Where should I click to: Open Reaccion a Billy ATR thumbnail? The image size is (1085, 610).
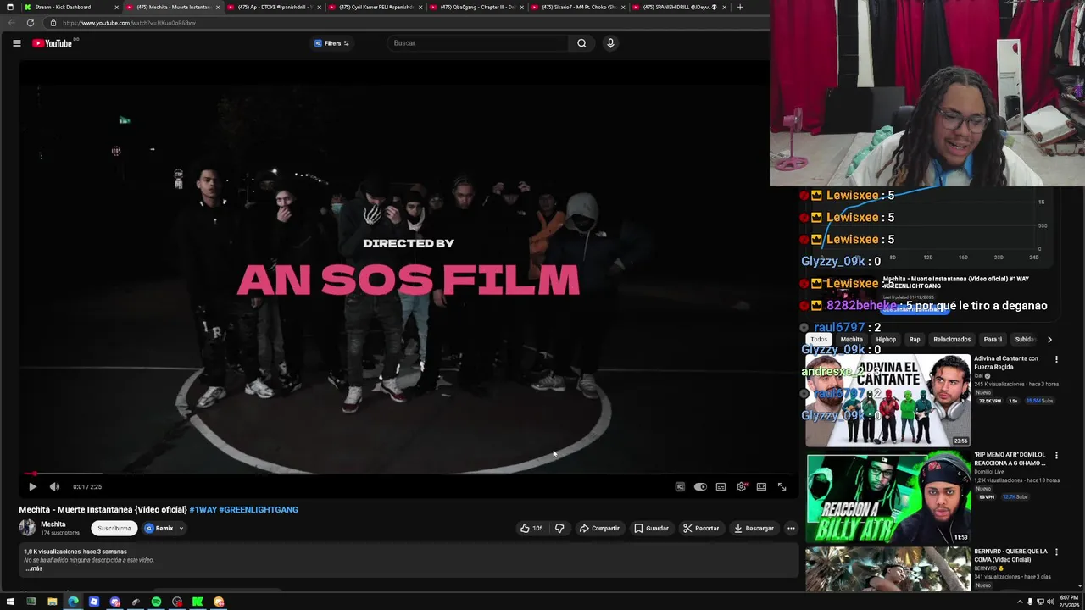click(887, 499)
